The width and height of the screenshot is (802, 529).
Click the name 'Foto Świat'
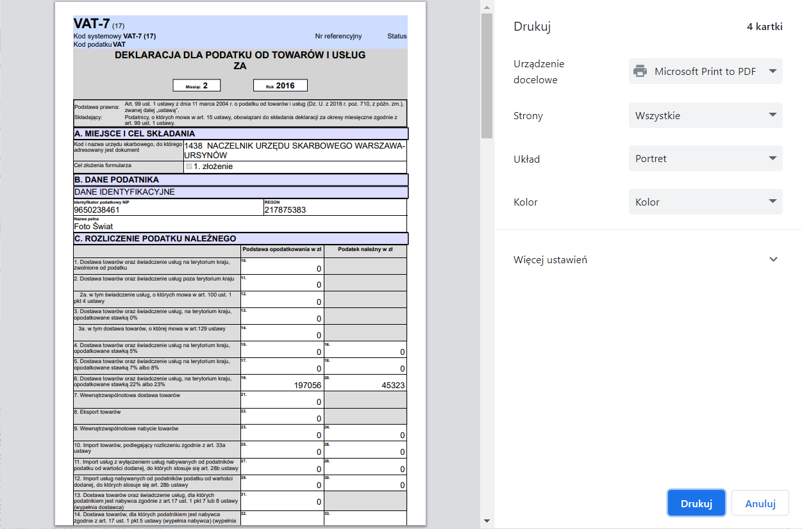pyautogui.click(x=94, y=226)
